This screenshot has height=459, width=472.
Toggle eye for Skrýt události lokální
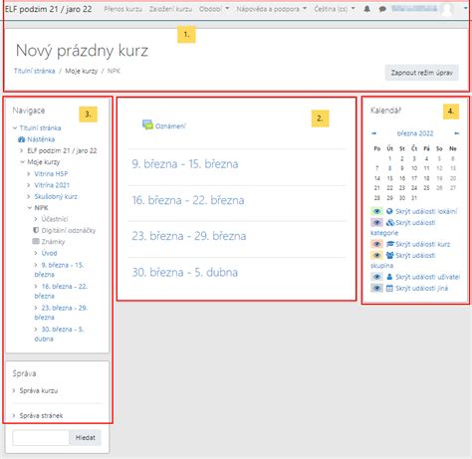pos(376,211)
